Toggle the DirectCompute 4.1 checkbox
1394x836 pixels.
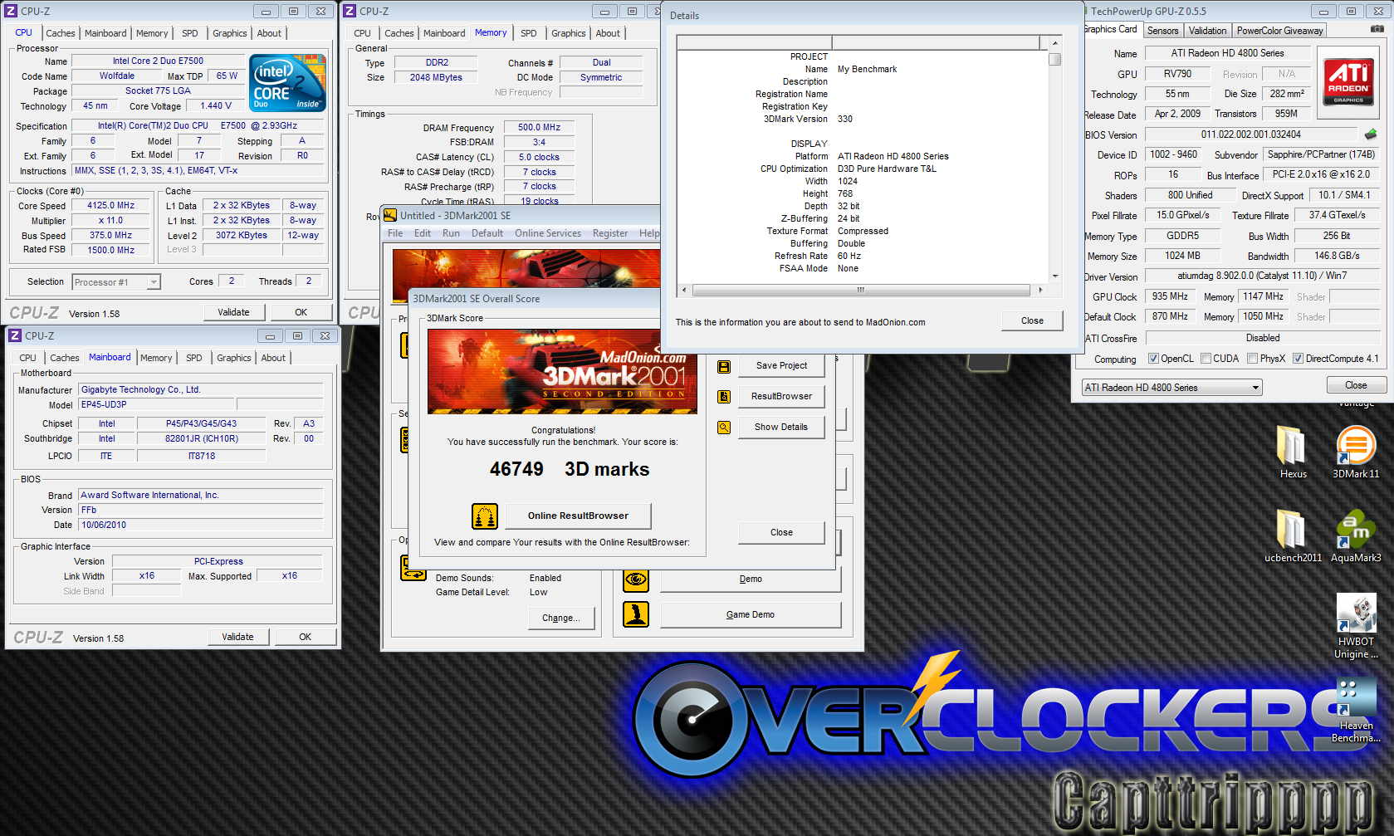pyautogui.click(x=1298, y=359)
